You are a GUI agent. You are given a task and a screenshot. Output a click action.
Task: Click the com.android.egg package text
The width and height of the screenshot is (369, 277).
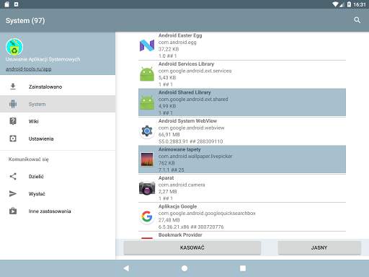pos(177,42)
